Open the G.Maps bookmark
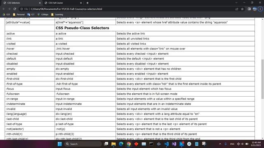 coord(43,14)
